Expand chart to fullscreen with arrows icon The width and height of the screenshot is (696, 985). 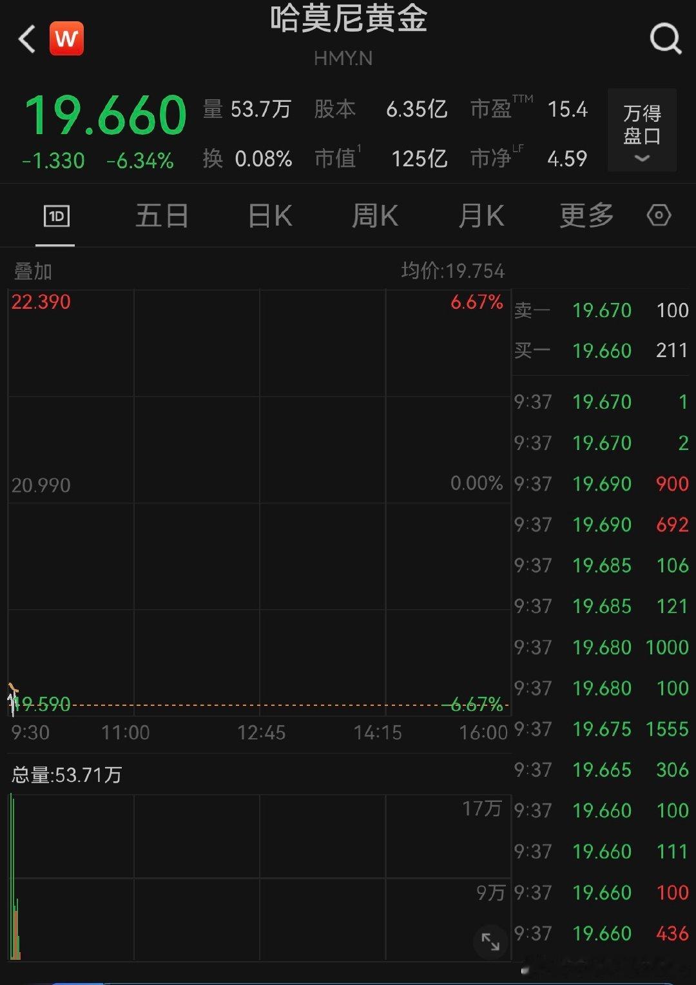click(490, 942)
